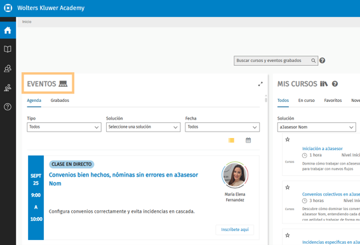This screenshot has height=245, width=360.
Task: Click María Elena Fernández's profile photo
Action: pos(235,175)
